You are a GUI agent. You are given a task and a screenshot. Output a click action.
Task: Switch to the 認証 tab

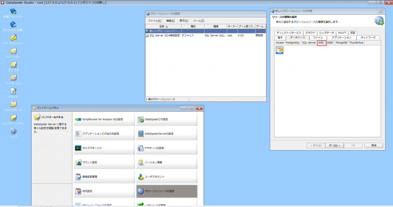point(353,33)
